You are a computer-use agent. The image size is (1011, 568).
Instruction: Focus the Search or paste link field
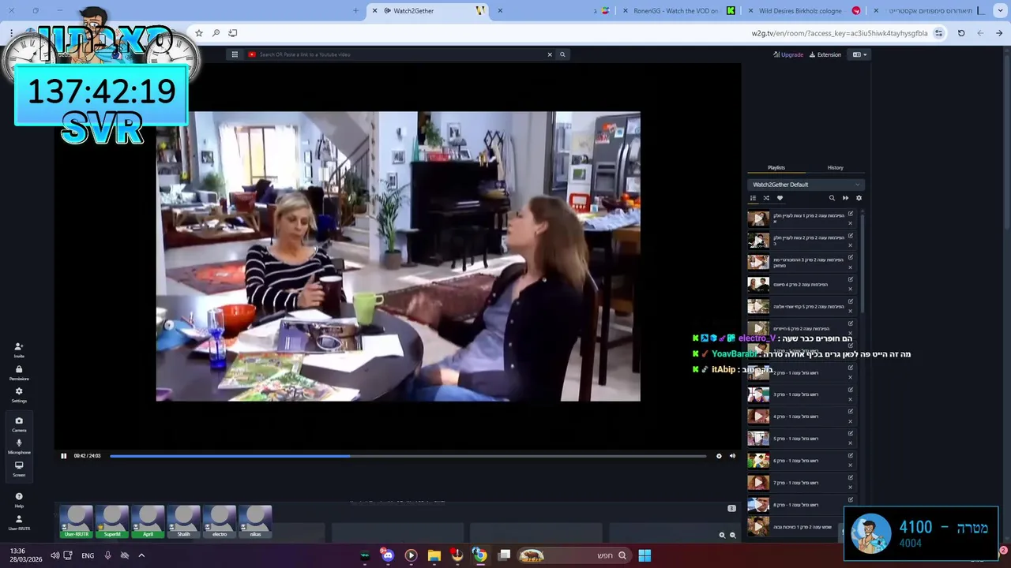399,54
